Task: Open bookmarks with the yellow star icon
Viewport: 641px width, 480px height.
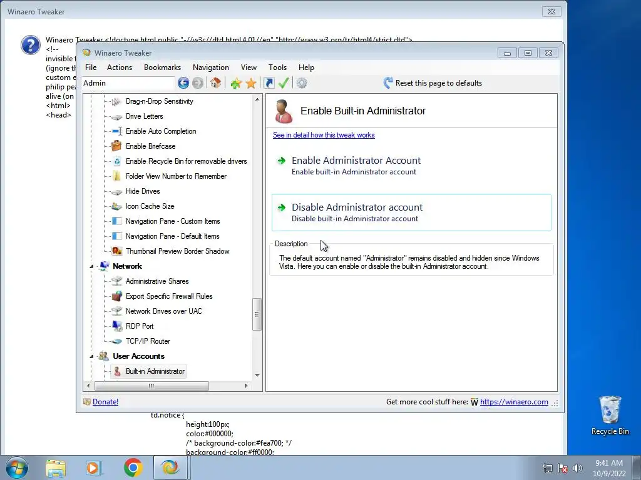Action: point(251,83)
